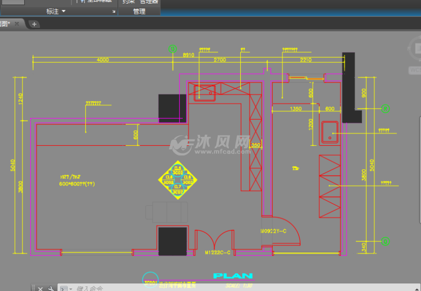
Task: Select the 2700 dimension text
Action: click(x=220, y=60)
